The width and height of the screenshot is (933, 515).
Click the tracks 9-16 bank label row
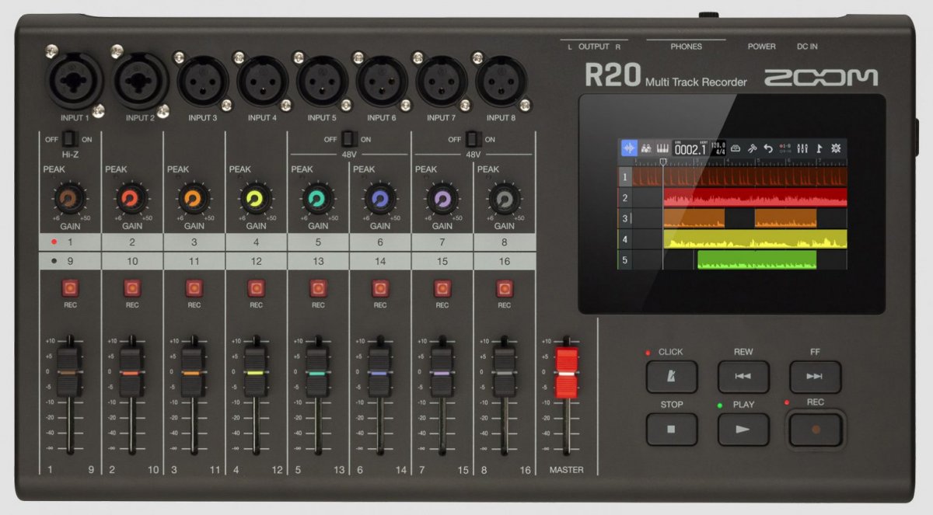tap(287, 261)
